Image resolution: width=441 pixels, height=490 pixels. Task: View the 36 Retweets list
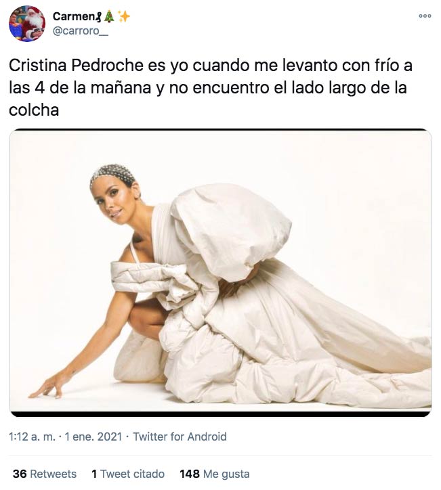[x=45, y=474]
